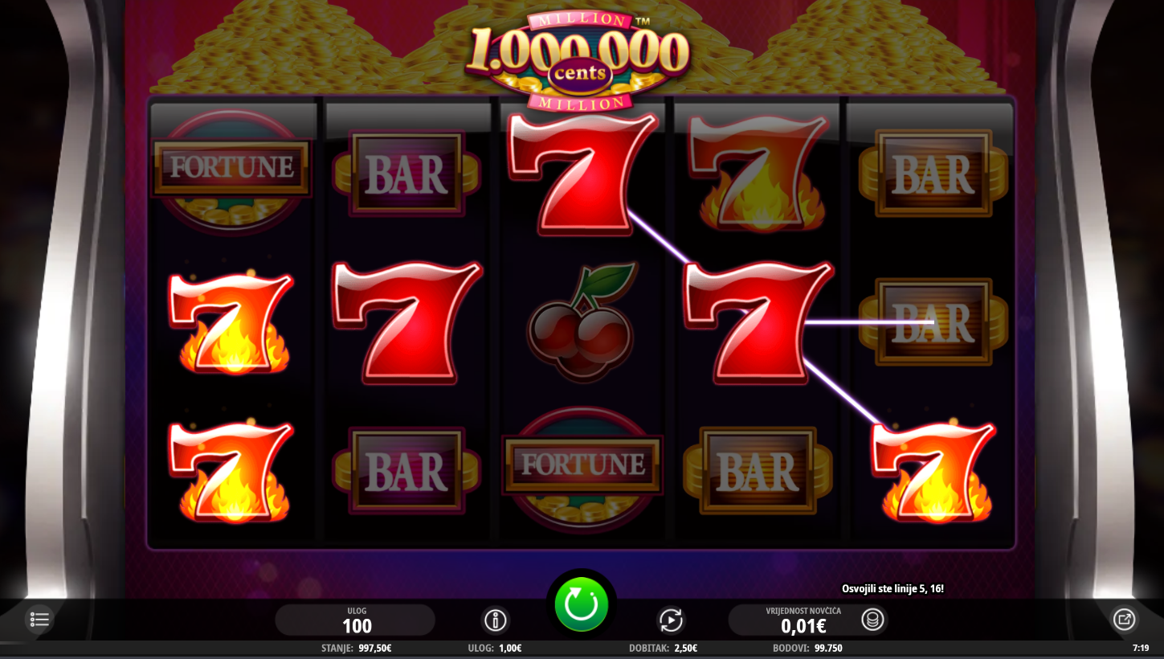The height and width of the screenshot is (659, 1164).
Task: Click the top red 7 on third reel
Action: (582, 174)
